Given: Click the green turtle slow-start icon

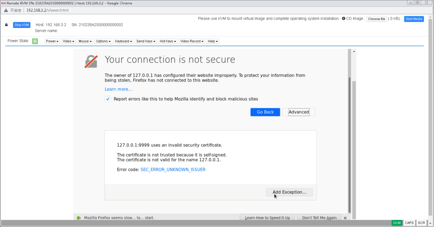Looking at the screenshot, I should tap(79, 218).
